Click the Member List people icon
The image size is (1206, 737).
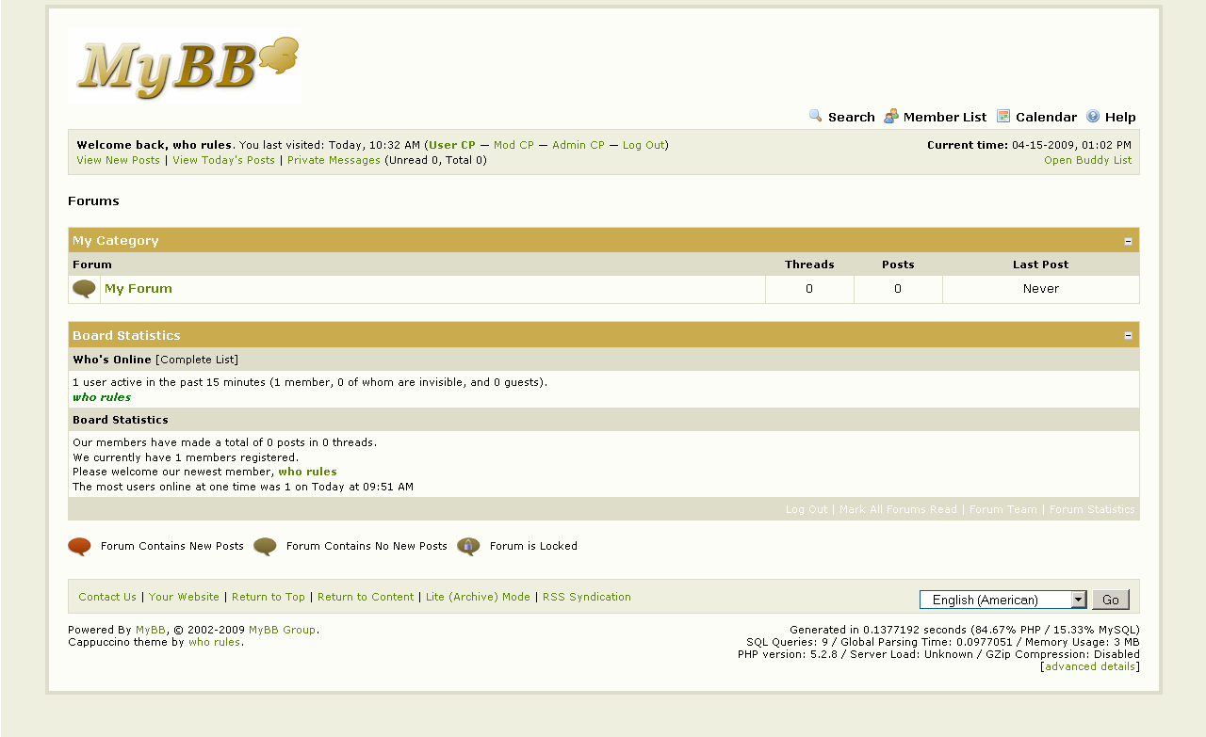(x=890, y=116)
